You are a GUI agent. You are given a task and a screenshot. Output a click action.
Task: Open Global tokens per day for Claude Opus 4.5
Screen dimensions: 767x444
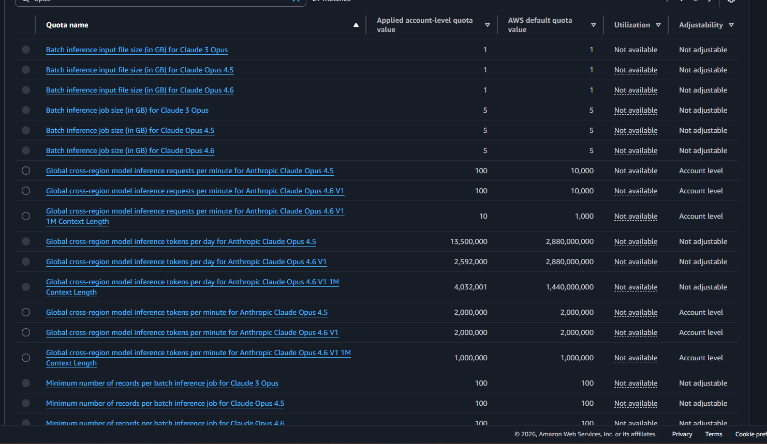[x=181, y=241]
